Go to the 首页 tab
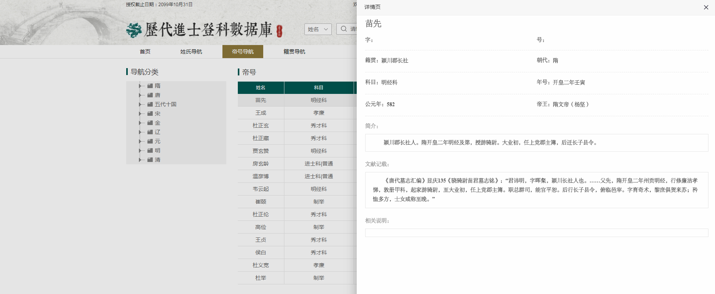715x294 pixels. [x=145, y=52]
